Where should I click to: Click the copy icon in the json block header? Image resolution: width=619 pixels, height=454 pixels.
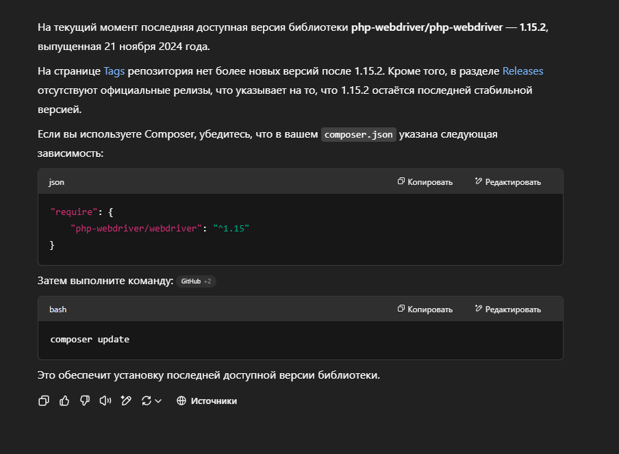pyautogui.click(x=401, y=181)
